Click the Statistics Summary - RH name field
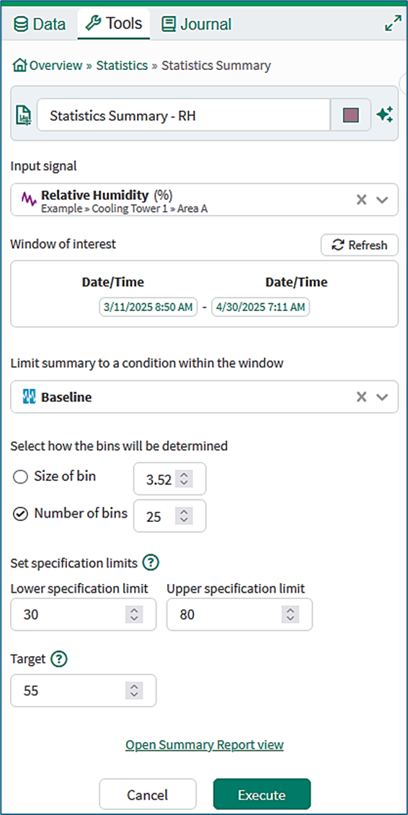Viewport: 408px width, 815px height. 184,115
